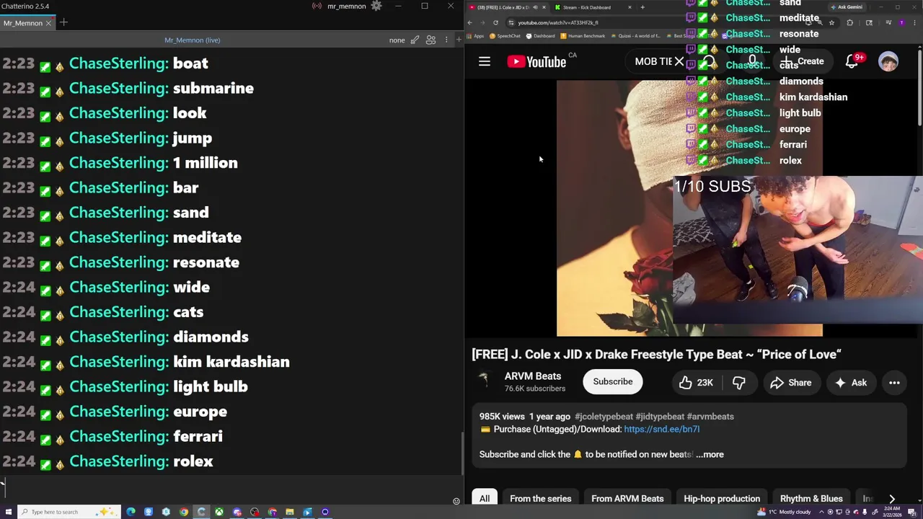Click ChaseSterling username on 'rolex' message

(x=118, y=461)
